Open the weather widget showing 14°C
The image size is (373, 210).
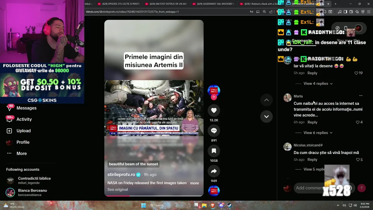click(x=14, y=205)
